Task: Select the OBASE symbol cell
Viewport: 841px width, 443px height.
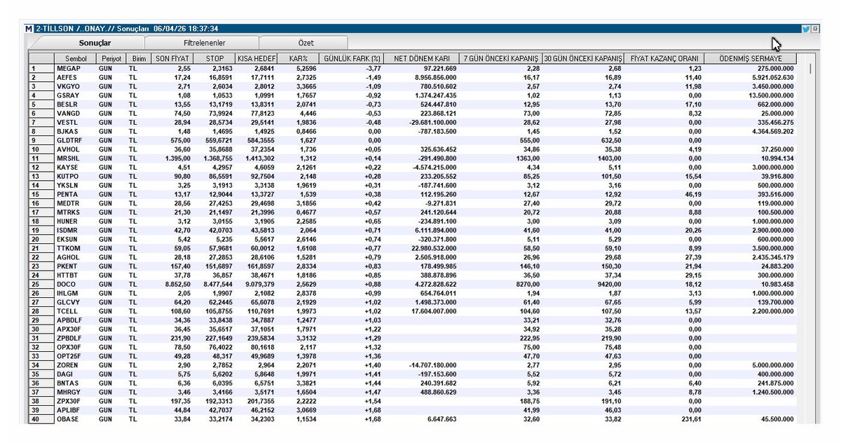Action: [76, 419]
